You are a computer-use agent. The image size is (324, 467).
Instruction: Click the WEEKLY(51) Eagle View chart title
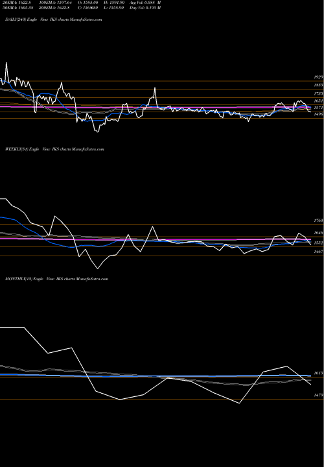[54, 149]
